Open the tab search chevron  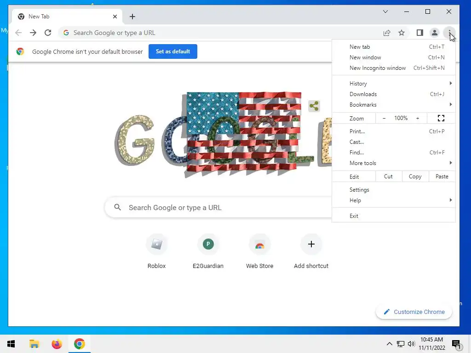coord(385,11)
